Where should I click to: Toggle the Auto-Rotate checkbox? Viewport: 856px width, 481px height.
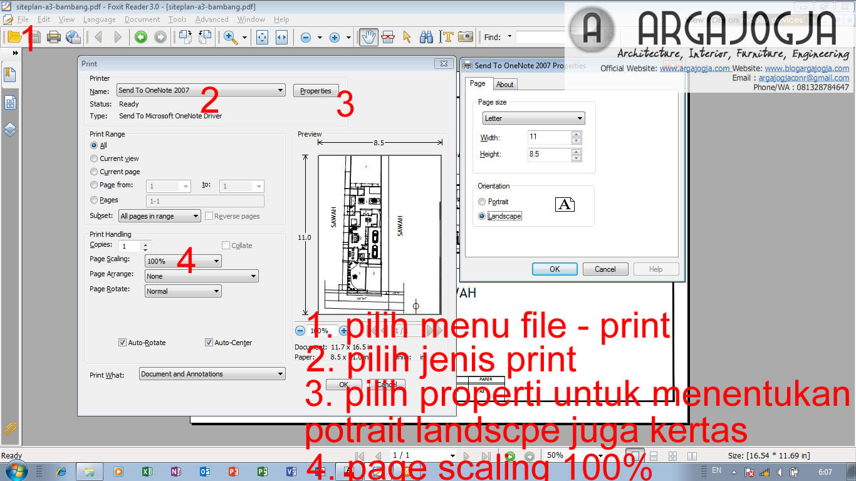[x=122, y=343]
